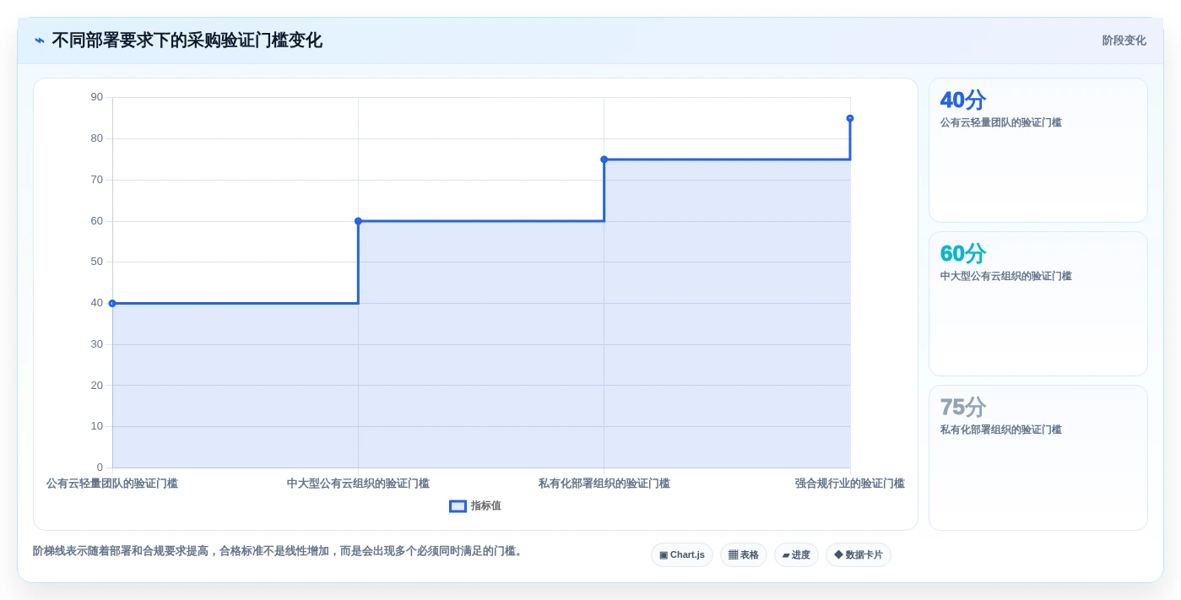The height and width of the screenshot is (600, 1181).
Task: Toggle the 指标值 legend color box
Action: [x=458, y=506]
